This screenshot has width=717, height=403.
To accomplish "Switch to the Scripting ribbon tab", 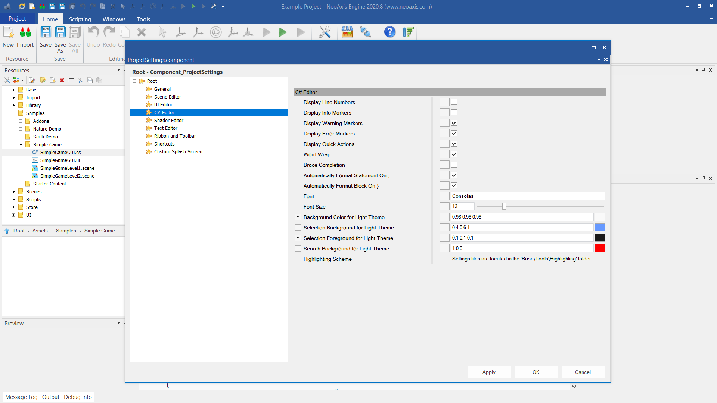I will [x=80, y=19].
